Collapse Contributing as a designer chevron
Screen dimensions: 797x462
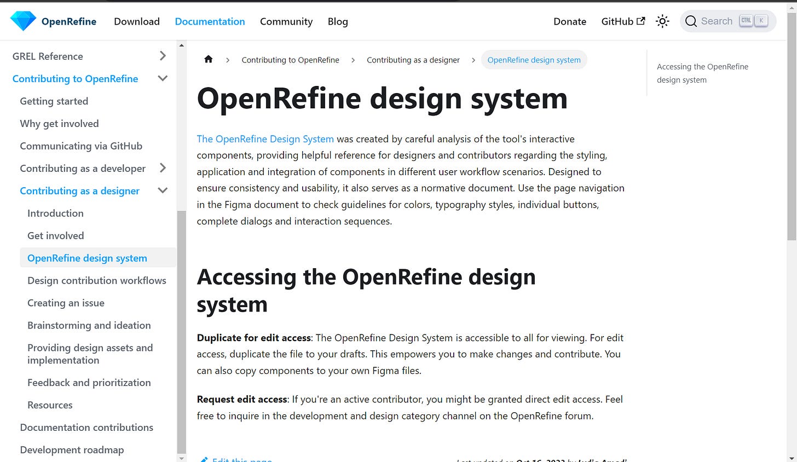click(163, 190)
